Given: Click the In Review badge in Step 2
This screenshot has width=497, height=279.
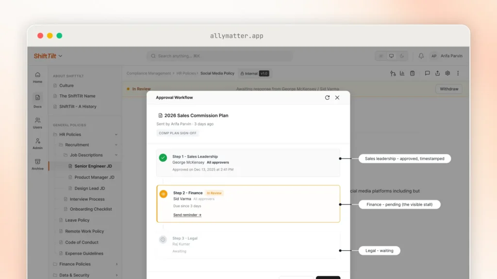Looking at the screenshot, I should [x=214, y=193].
